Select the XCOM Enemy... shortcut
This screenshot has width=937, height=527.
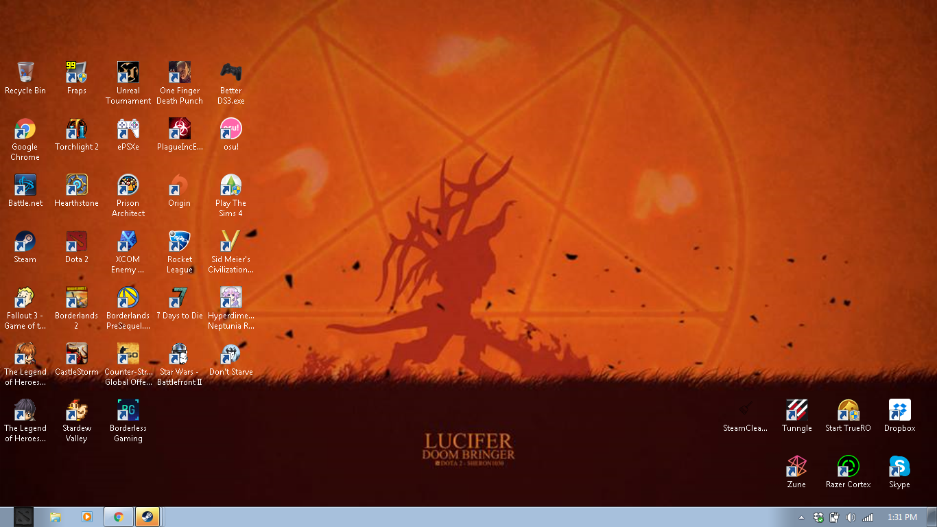128,241
